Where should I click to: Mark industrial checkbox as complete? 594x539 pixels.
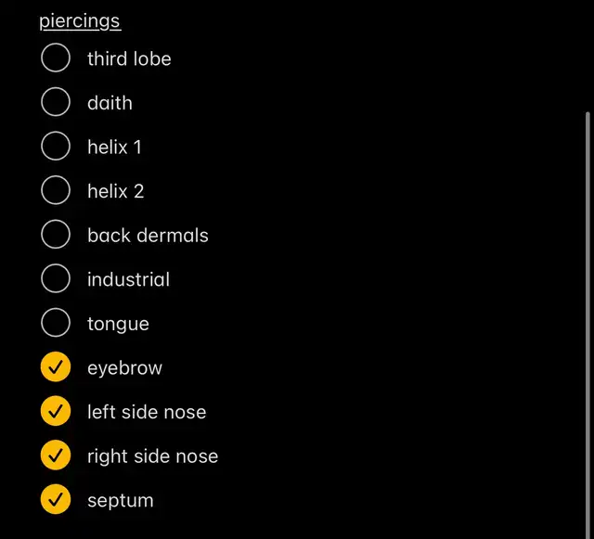56,278
